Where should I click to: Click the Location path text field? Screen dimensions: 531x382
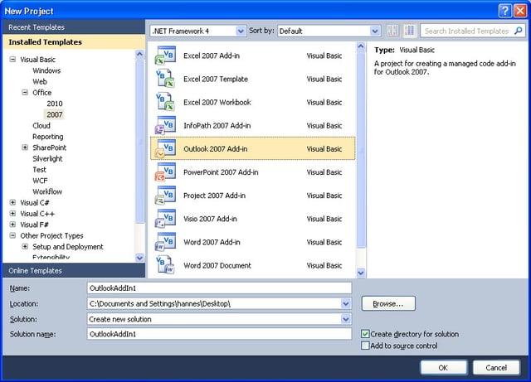point(214,303)
